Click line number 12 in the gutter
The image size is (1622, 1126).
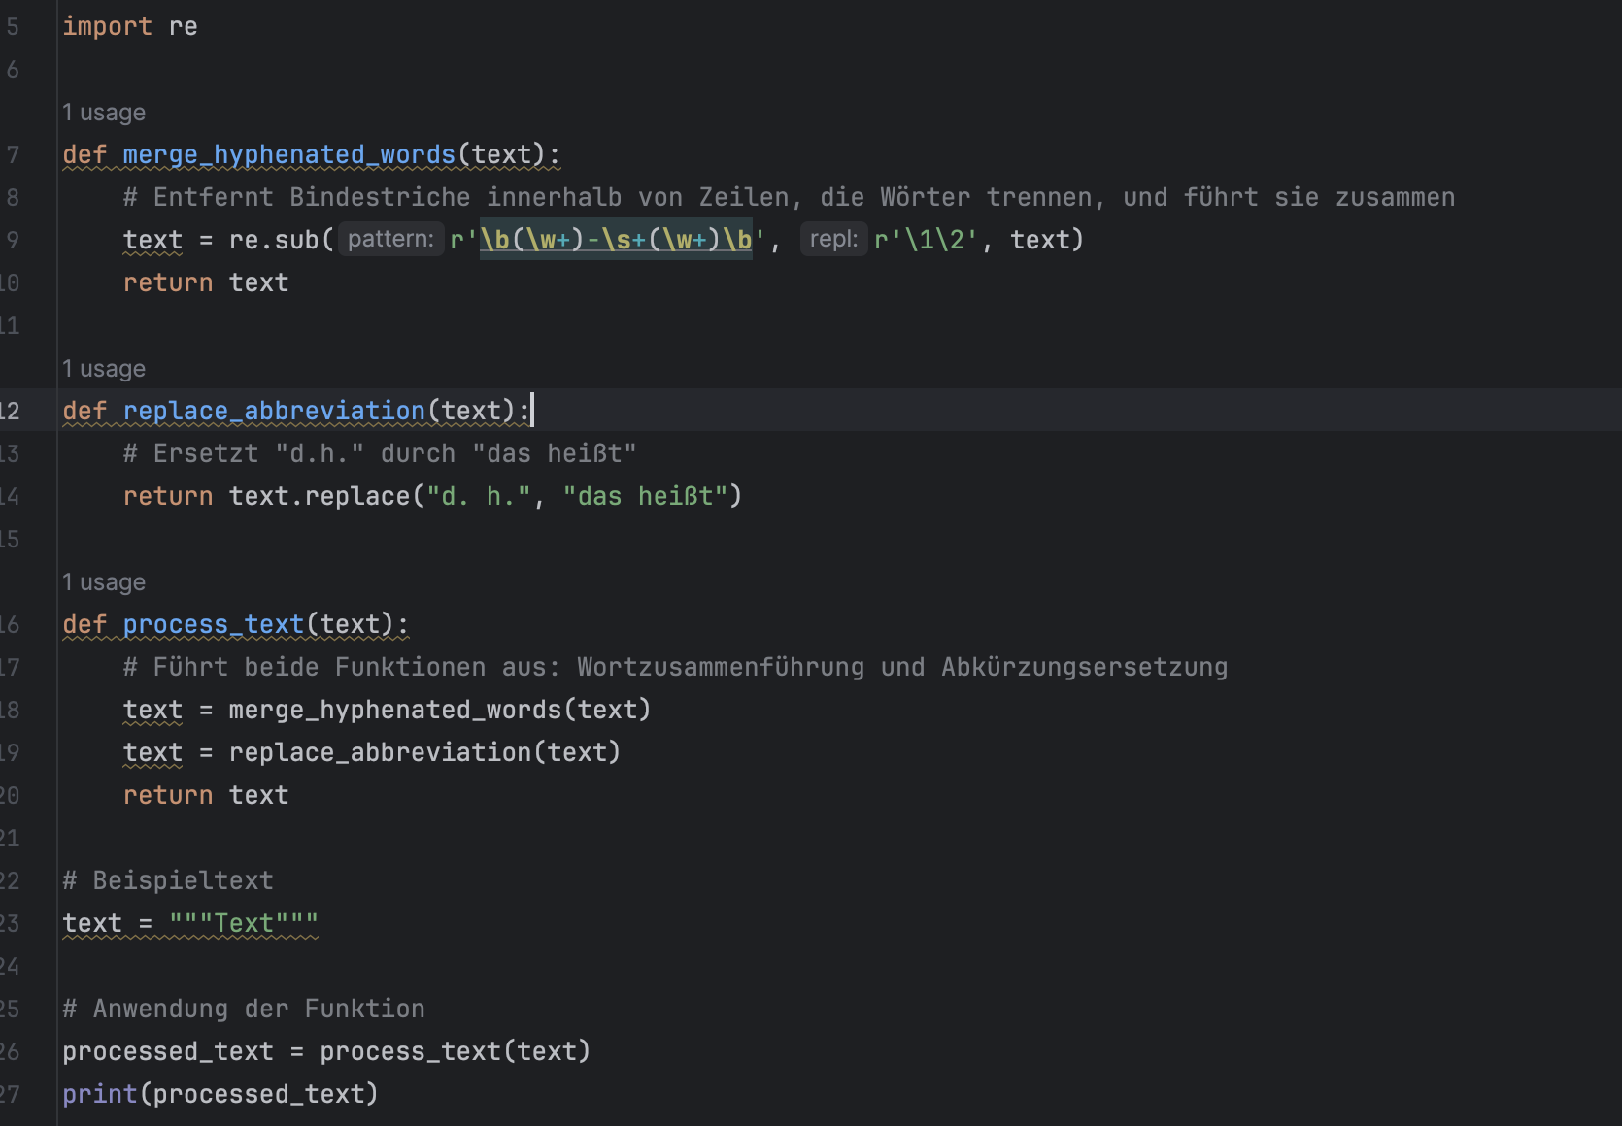pos(12,411)
